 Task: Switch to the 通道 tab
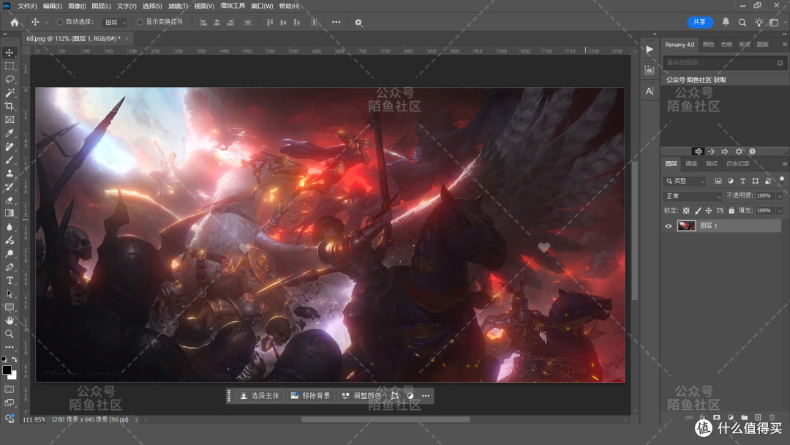tap(691, 164)
